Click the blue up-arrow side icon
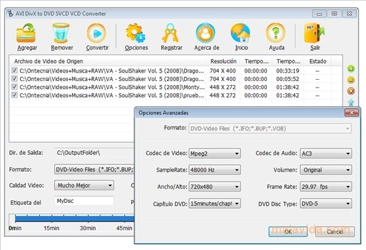 click(351, 102)
